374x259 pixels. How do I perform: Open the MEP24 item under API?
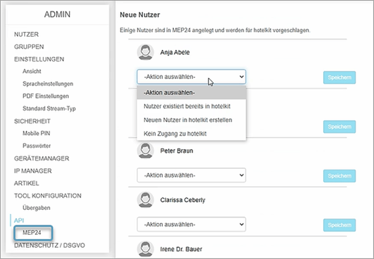click(x=32, y=233)
